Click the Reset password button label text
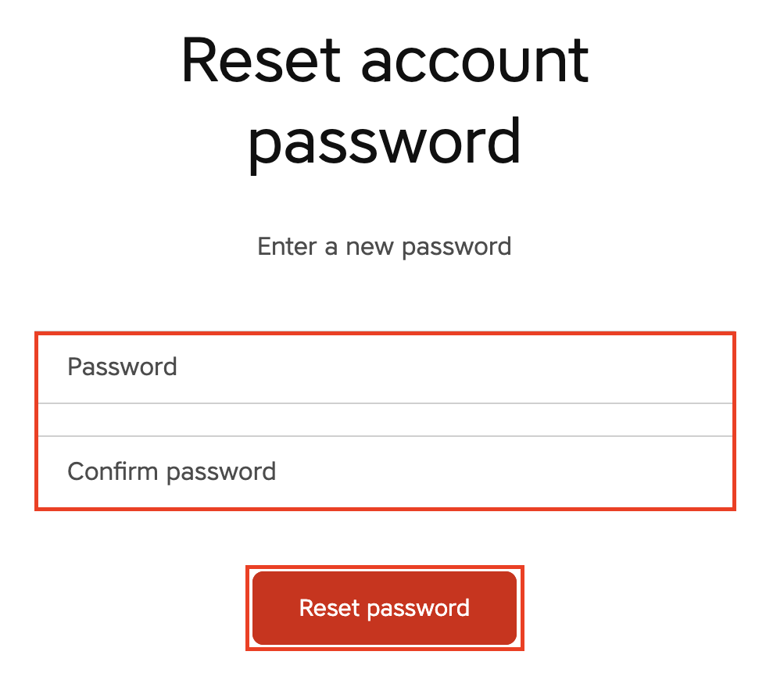This screenshot has width=766, height=680. (384, 607)
